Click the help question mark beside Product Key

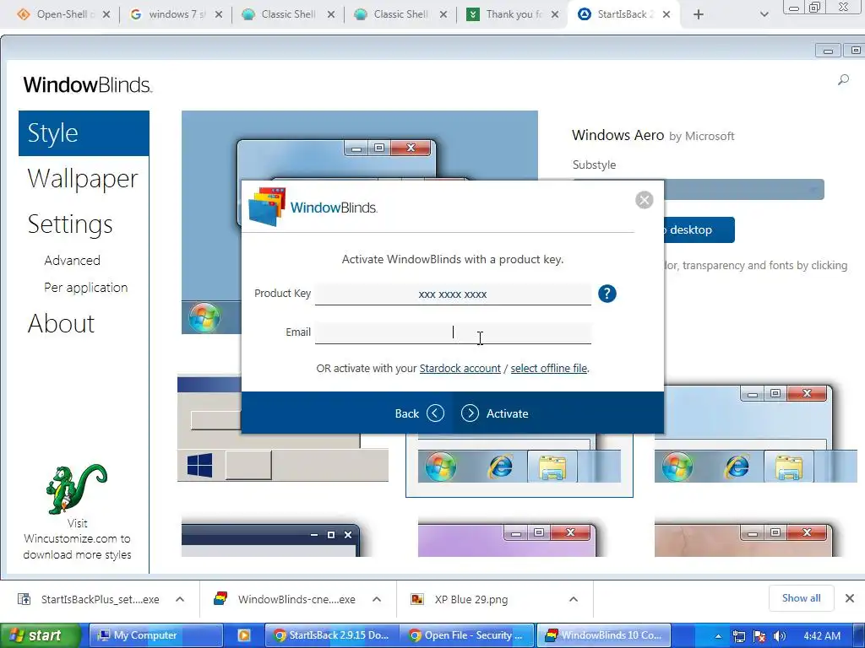tap(607, 294)
